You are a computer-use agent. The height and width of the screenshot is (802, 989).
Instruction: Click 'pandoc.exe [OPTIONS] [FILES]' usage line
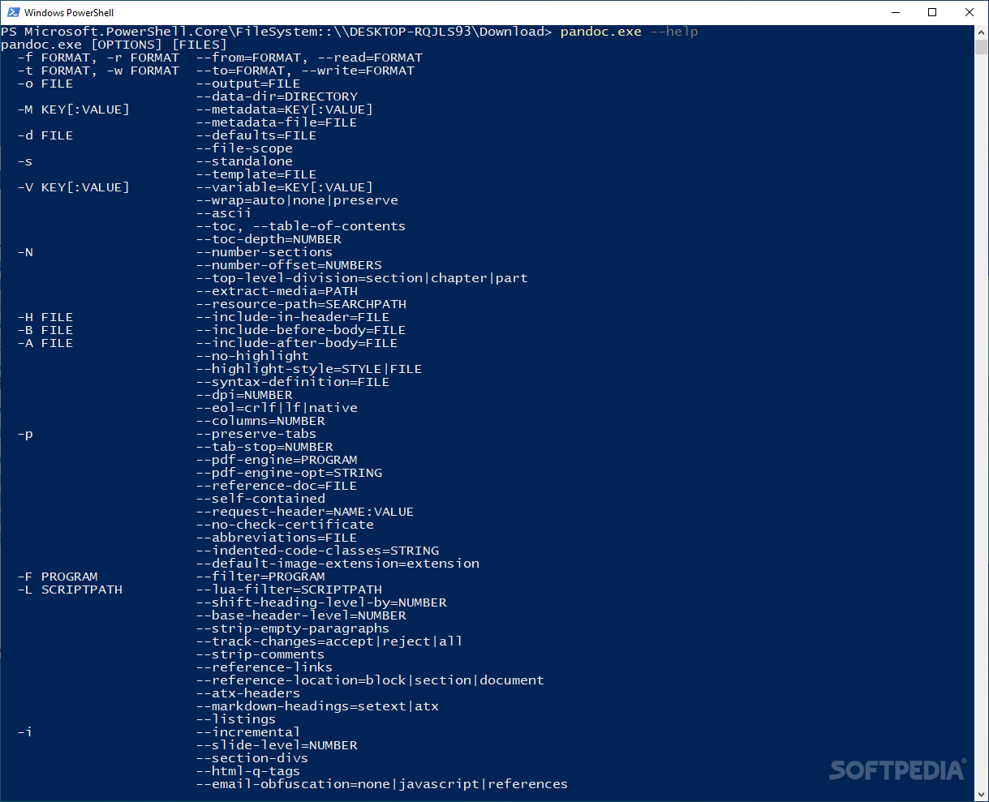coord(114,45)
